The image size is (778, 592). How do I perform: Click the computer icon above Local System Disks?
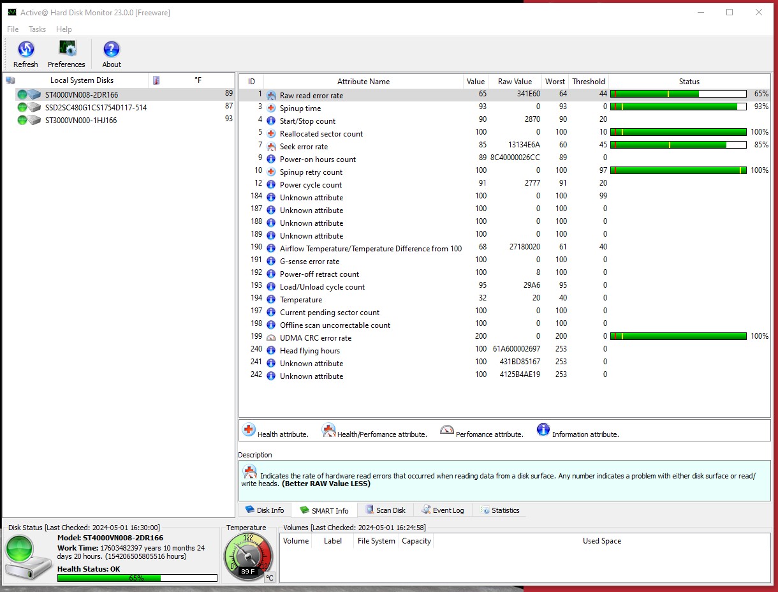point(9,79)
